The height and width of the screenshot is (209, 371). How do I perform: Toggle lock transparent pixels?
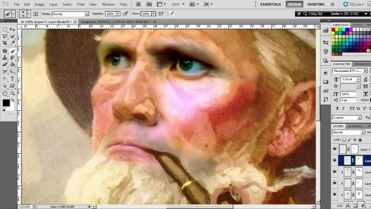click(344, 140)
